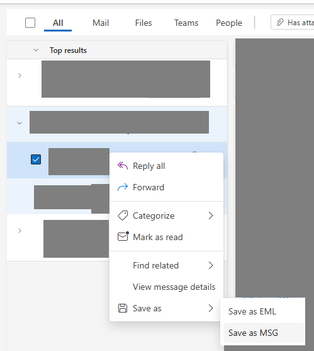Collapse the Top results section
This screenshot has height=351, width=314.
point(36,50)
